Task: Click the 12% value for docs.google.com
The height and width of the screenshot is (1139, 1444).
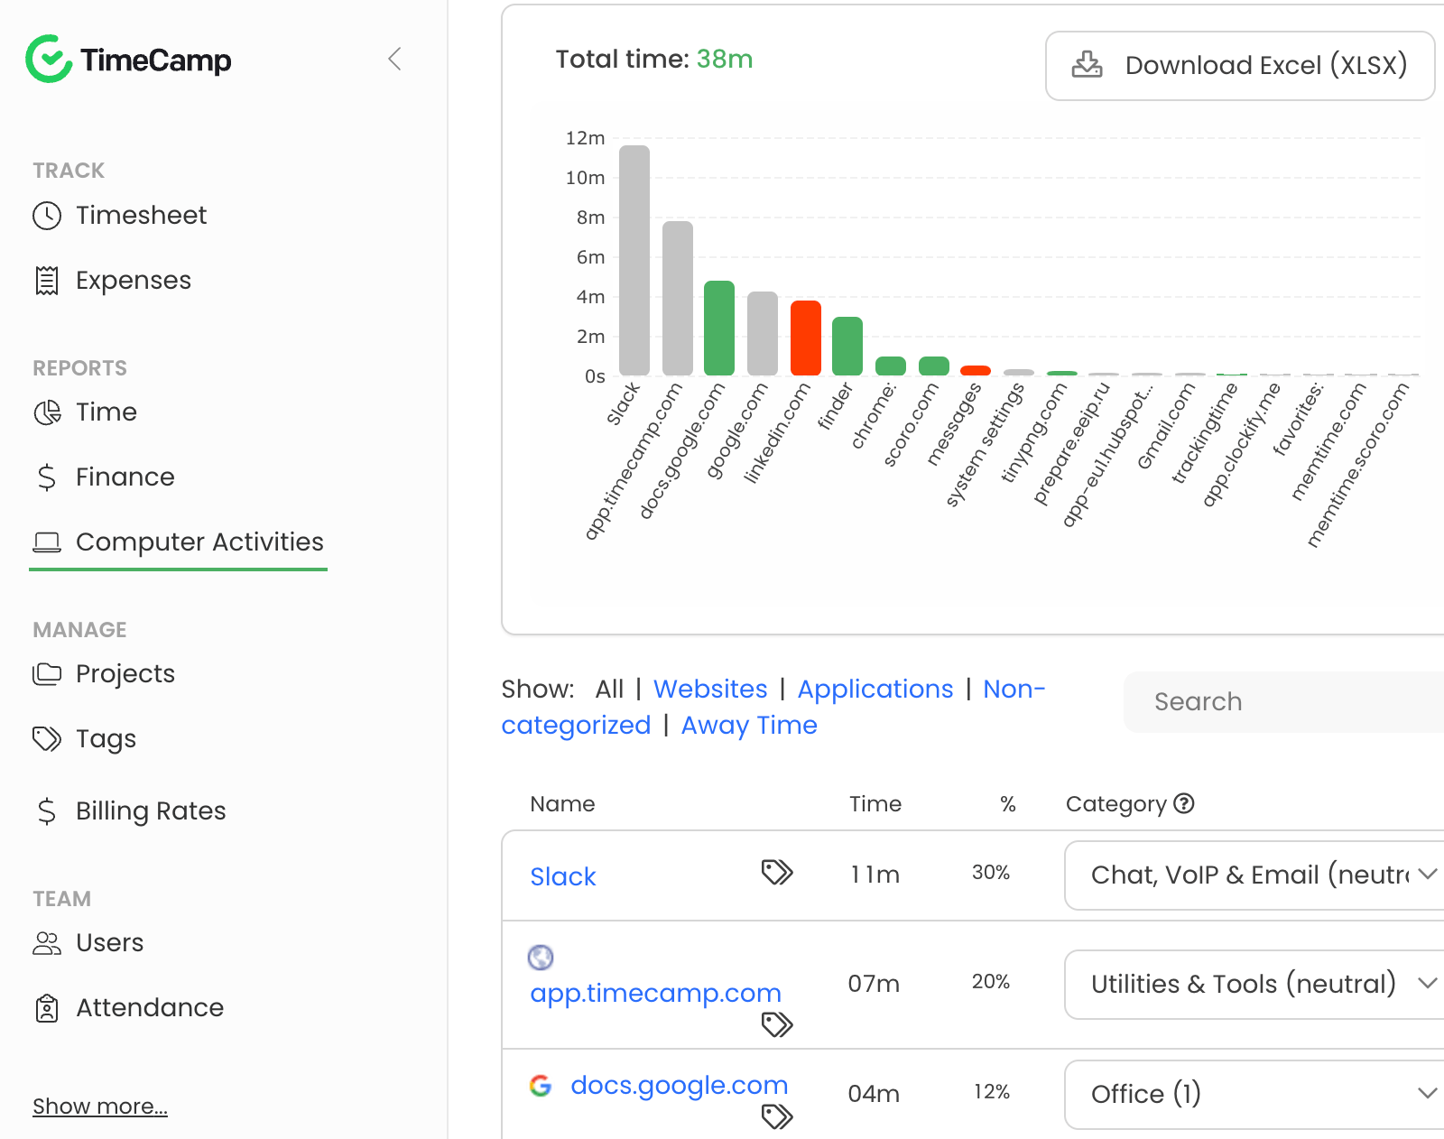Action: pos(991,1092)
